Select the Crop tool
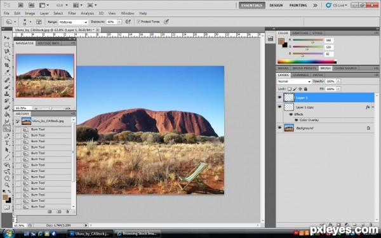 click(x=7, y=65)
